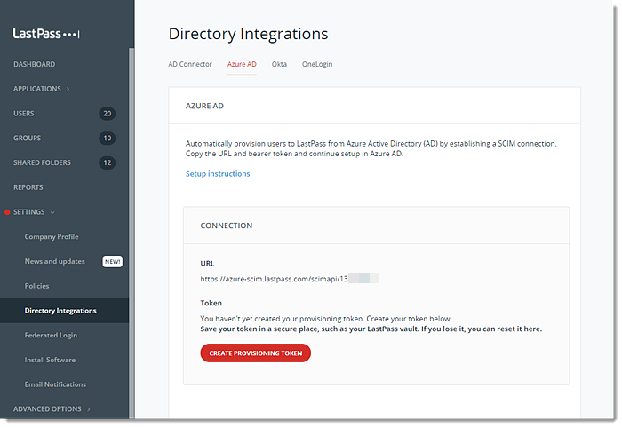Open Policies settings page

[37, 286]
